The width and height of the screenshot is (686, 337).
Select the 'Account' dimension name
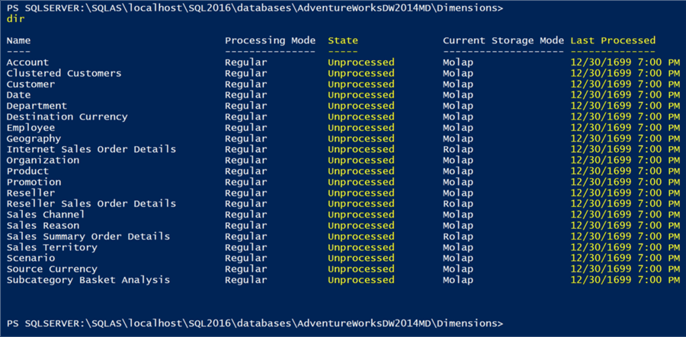(27, 62)
